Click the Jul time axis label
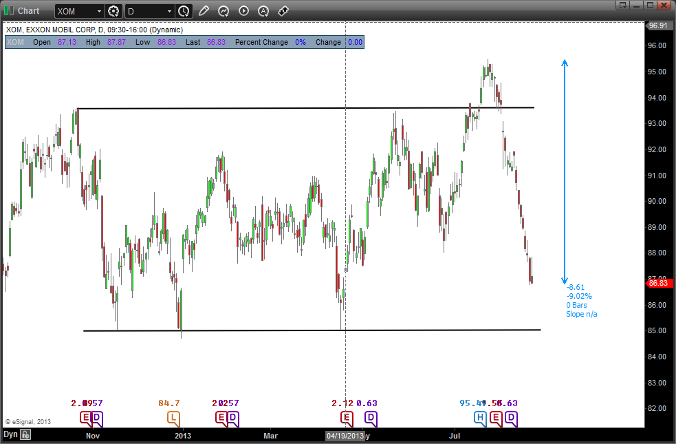This screenshot has width=676, height=444. pyautogui.click(x=455, y=436)
